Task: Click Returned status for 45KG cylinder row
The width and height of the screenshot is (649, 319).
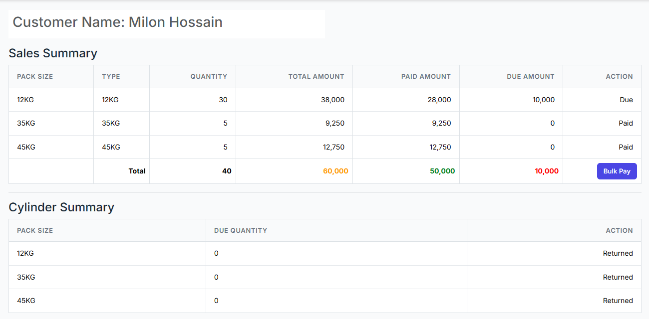Action: pos(618,301)
